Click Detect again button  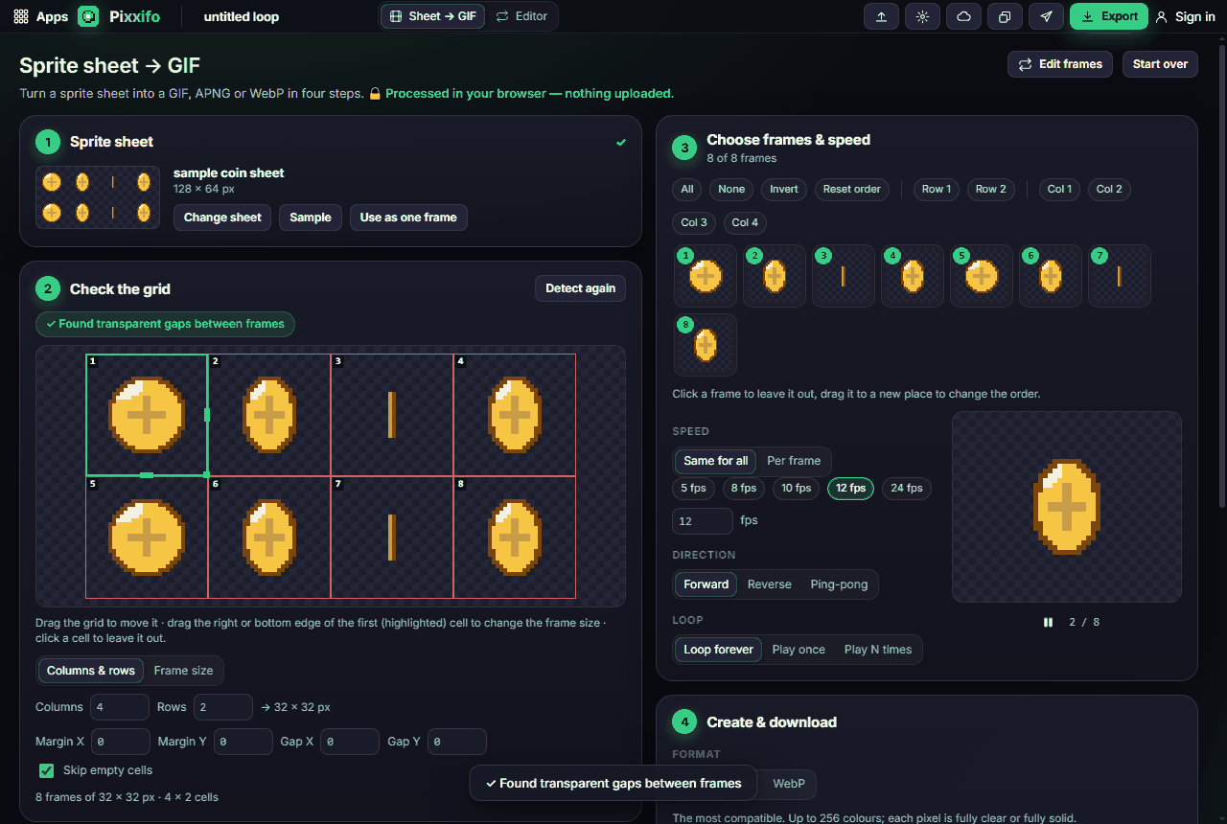[580, 288]
